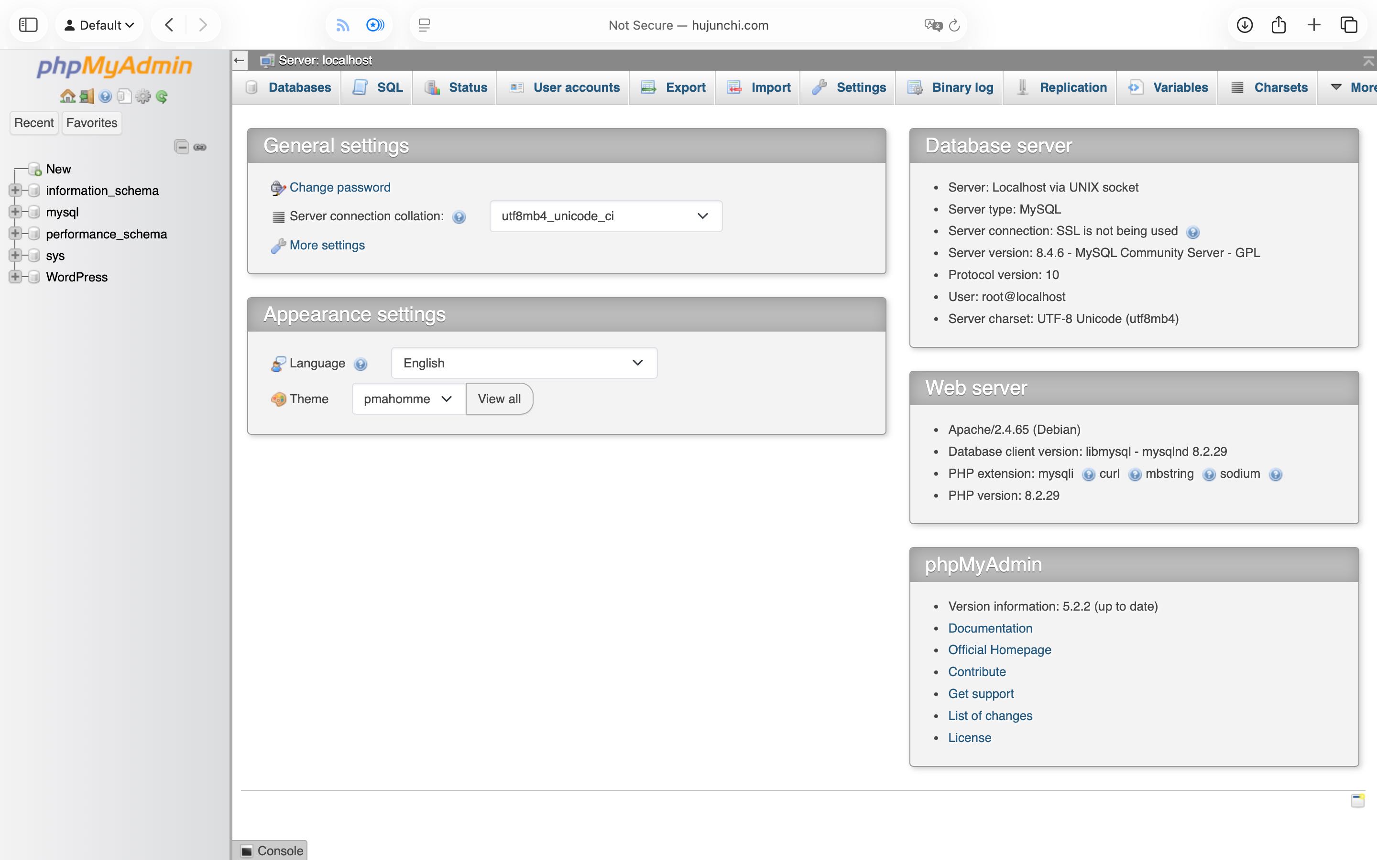Click the sticky note icon at bottom right
Image resolution: width=1377 pixels, height=860 pixels.
click(x=1357, y=800)
